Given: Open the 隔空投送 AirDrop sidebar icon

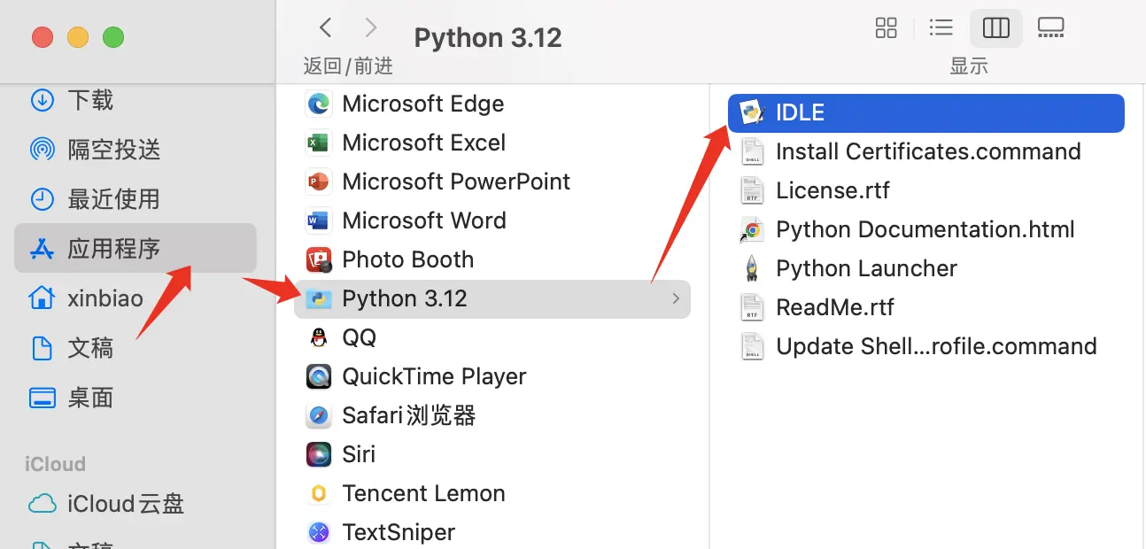Looking at the screenshot, I should (42, 150).
